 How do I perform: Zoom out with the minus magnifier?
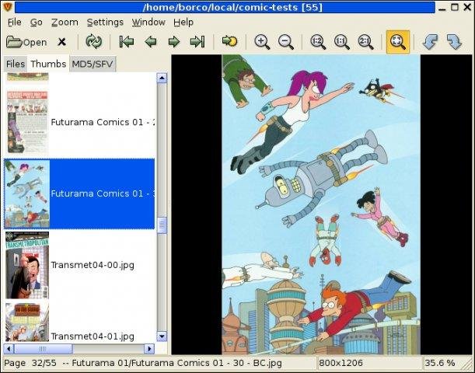pos(286,42)
